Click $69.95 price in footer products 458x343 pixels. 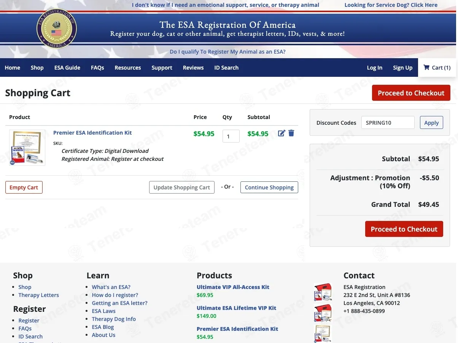pos(205,295)
